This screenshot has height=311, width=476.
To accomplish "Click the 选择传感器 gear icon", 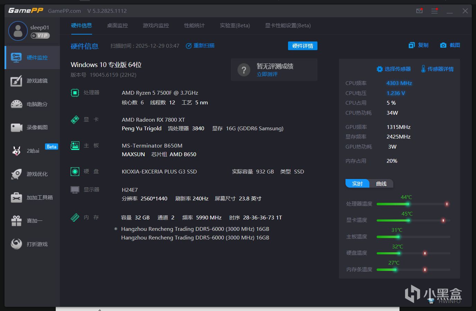I will click(380, 69).
